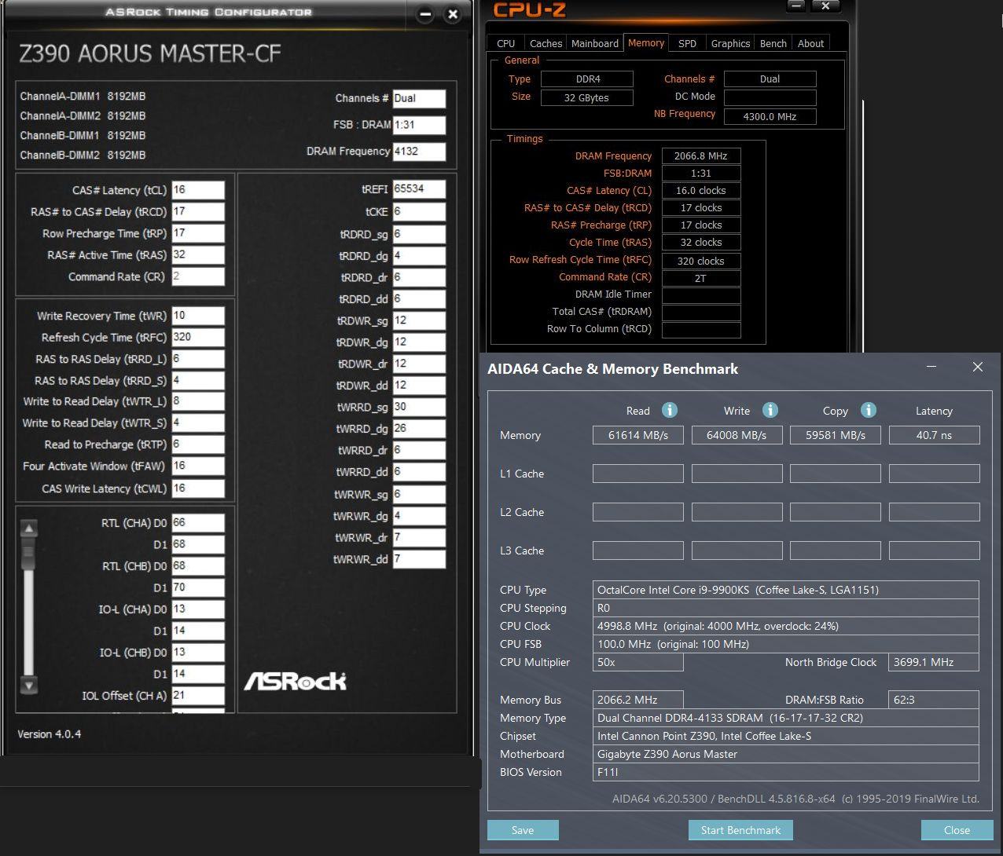Click the tRDRD_sg value field
The width and height of the screenshot is (1003, 856).
[x=419, y=234]
